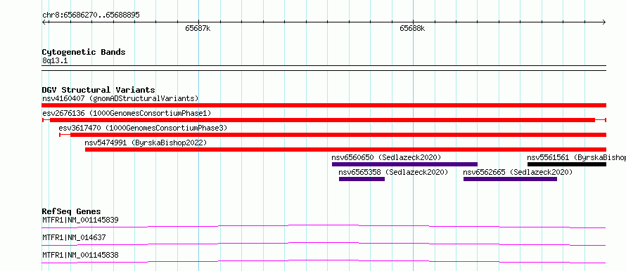The height and width of the screenshot is (271, 626).
Task: Click the nsv4160407 gnomAD structural variant label
Action: [120, 98]
